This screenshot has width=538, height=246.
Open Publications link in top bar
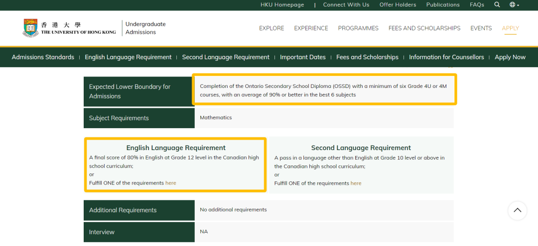point(443,5)
